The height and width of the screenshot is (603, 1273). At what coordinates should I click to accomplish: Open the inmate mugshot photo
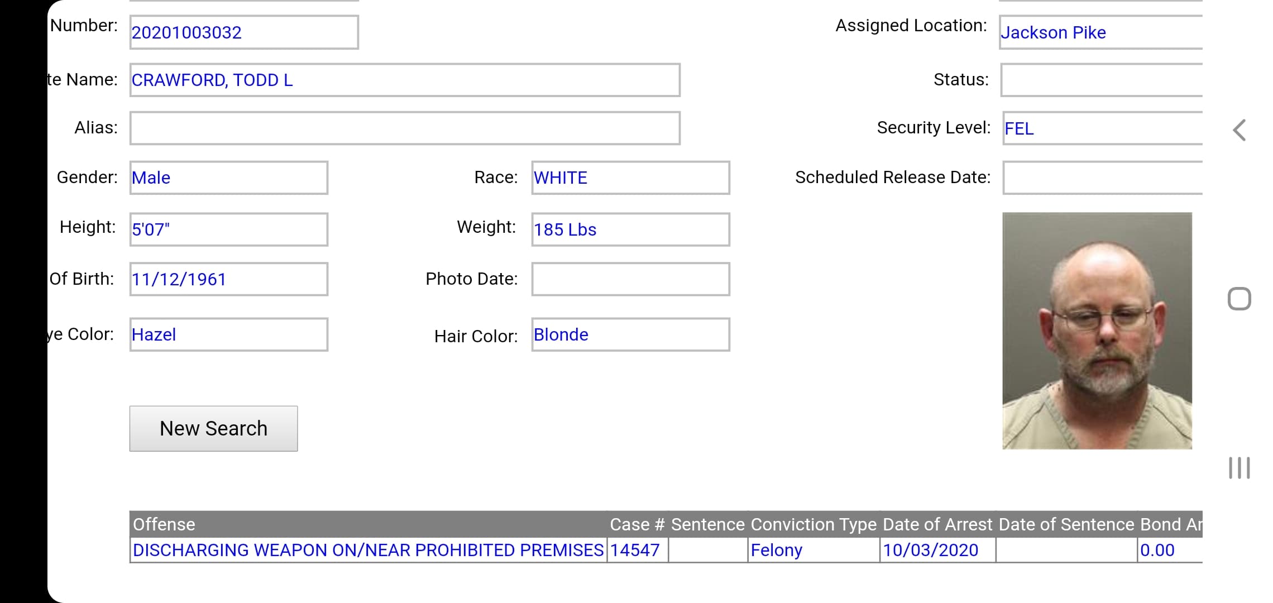click(x=1097, y=331)
